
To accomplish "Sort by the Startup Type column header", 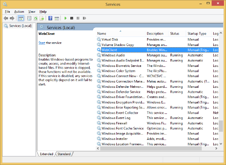I will [x=198, y=34].
